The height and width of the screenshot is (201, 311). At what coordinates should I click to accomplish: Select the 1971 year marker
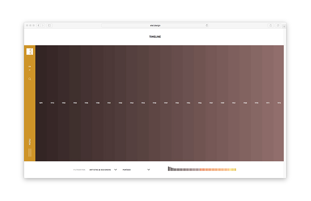point(268,103)
